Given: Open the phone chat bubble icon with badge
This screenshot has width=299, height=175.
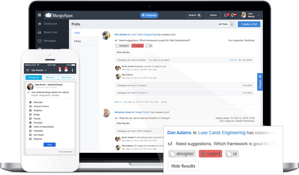Looking at the screenshot, I should click(66, 70).
